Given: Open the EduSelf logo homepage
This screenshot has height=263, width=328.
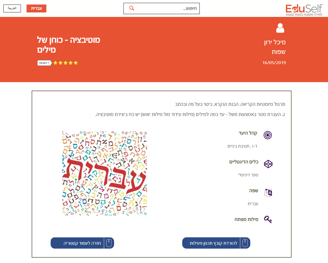Looking at the screenshot, I should coord(304,10).
